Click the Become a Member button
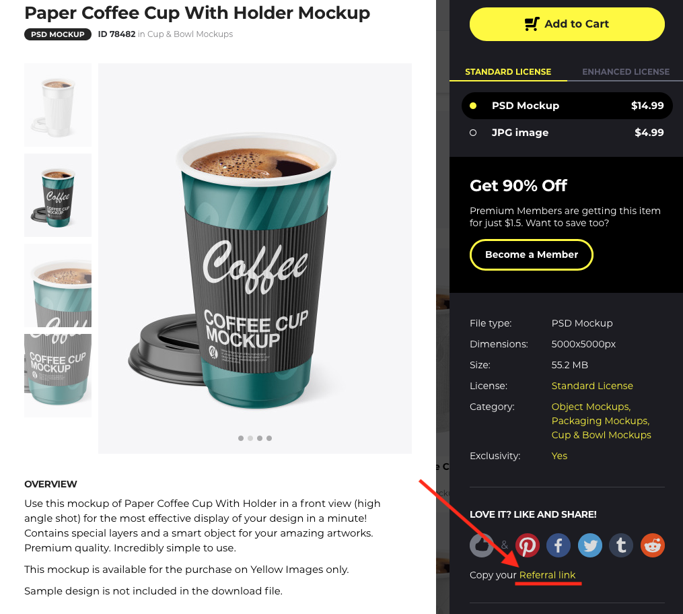Viewport: 683px width, 614px height. pos(532,254)
